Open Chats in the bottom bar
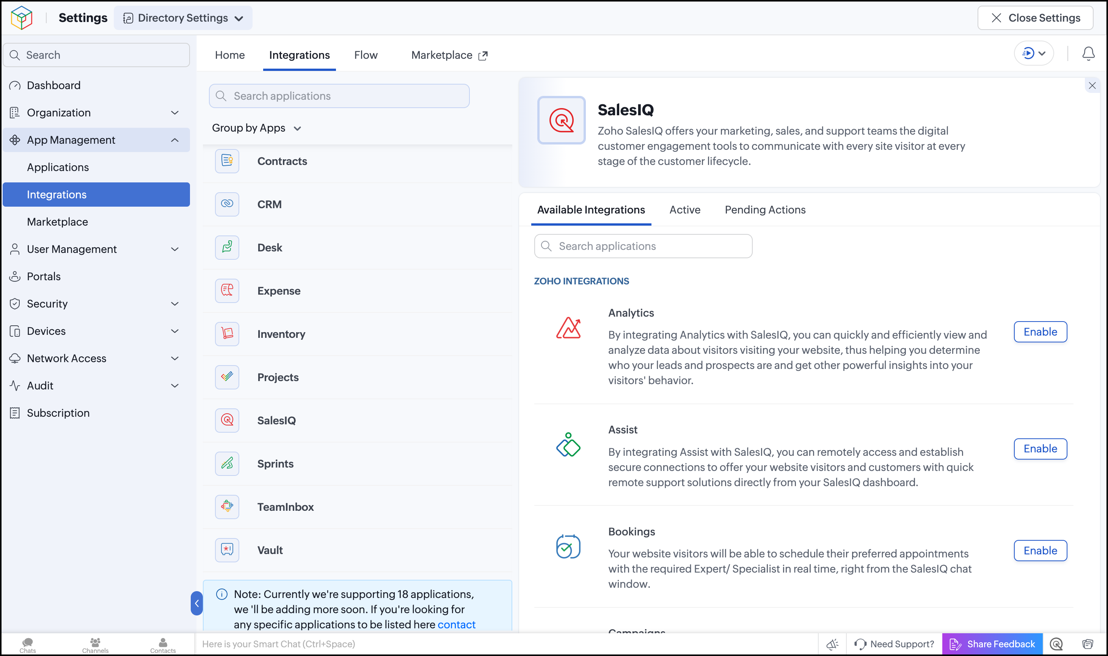Screen dimensions: 1108x656 click(28, 645)
